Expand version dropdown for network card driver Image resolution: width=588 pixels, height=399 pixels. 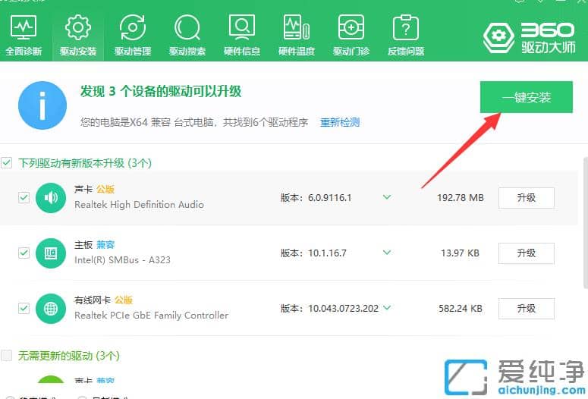387,308
